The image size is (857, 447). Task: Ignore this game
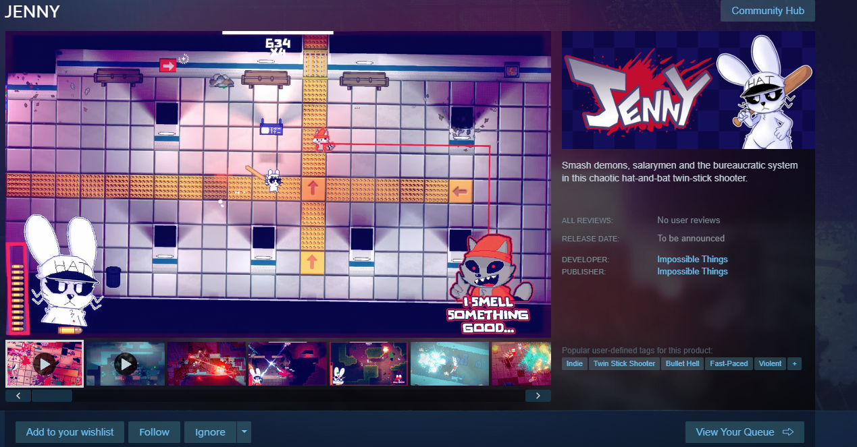[210, 432]
